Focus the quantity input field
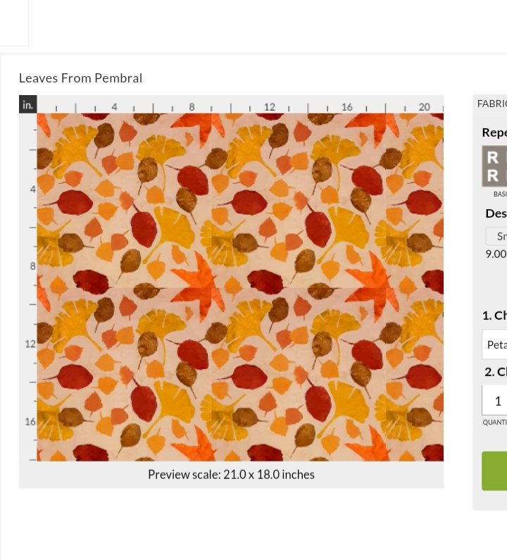This screenshot has width=507, height=560. [x=495, y=400]
